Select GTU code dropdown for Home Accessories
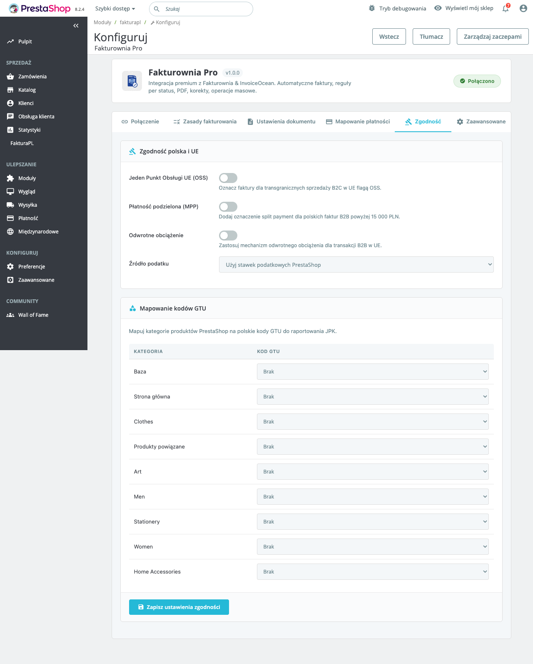 pos(372,572)
